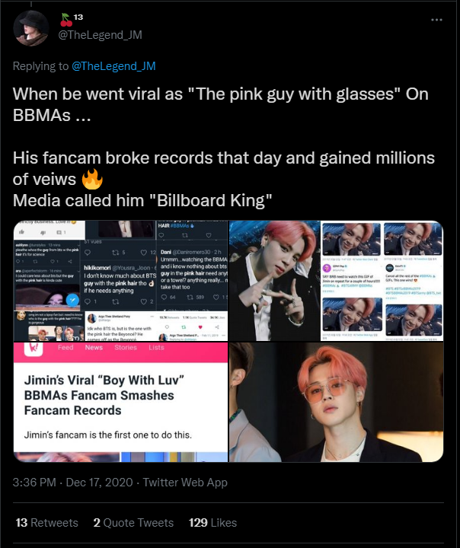Open the @TheLegend_JM reply-to mention link

click(113, 66)
